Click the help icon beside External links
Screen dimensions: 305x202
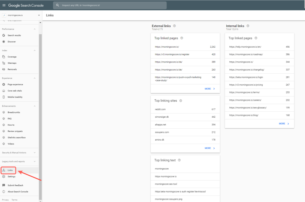coord(174,26)
